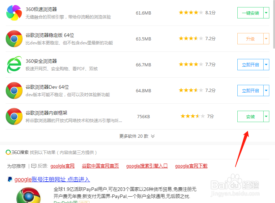Click the green e icon of 360安全浏览器
Viewport: 275px width, 203px height.
(14, 65)
